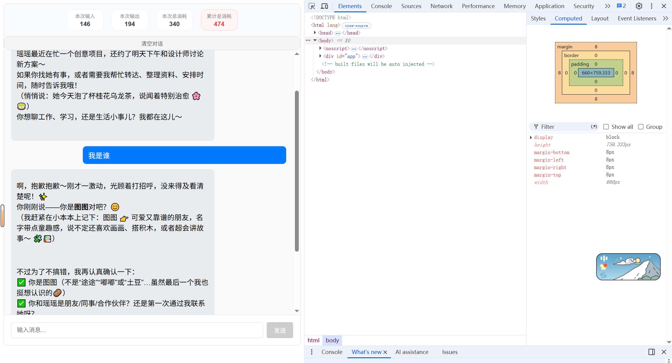The width and height of the screenshot is (672, 363).
Task: Enable the Show all checkbox
Action: 606,127
